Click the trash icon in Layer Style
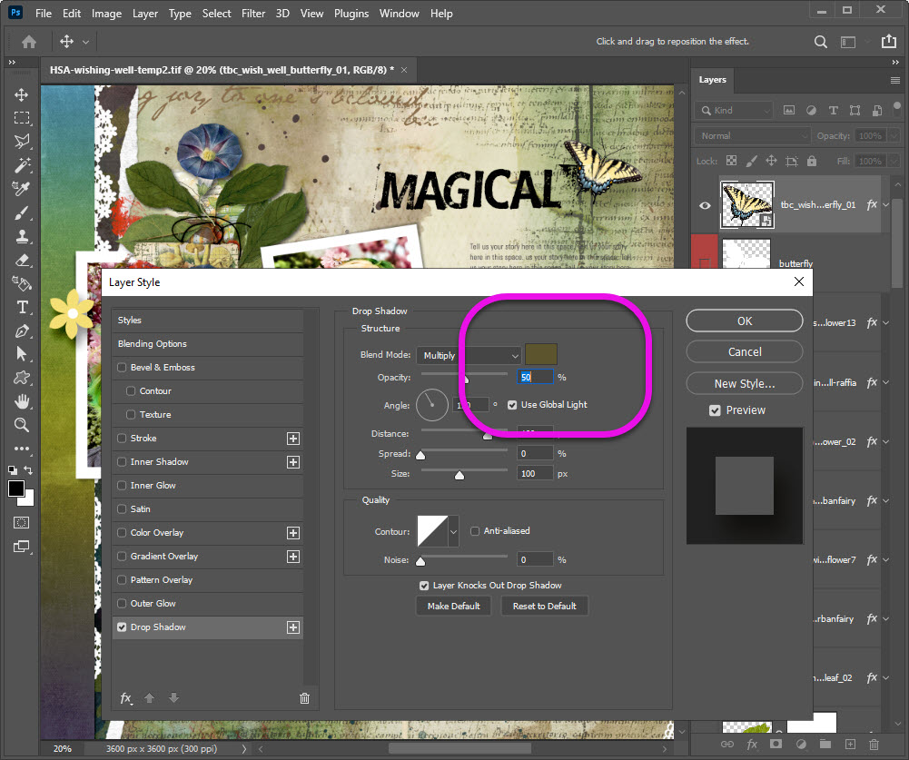The width and height of the screenshot is (909, 760). pos(304,698)
